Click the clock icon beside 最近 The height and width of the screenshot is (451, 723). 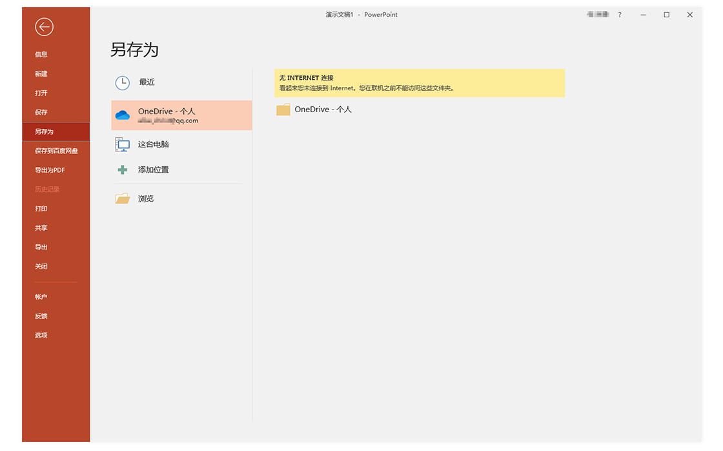(x=122, y=83)
